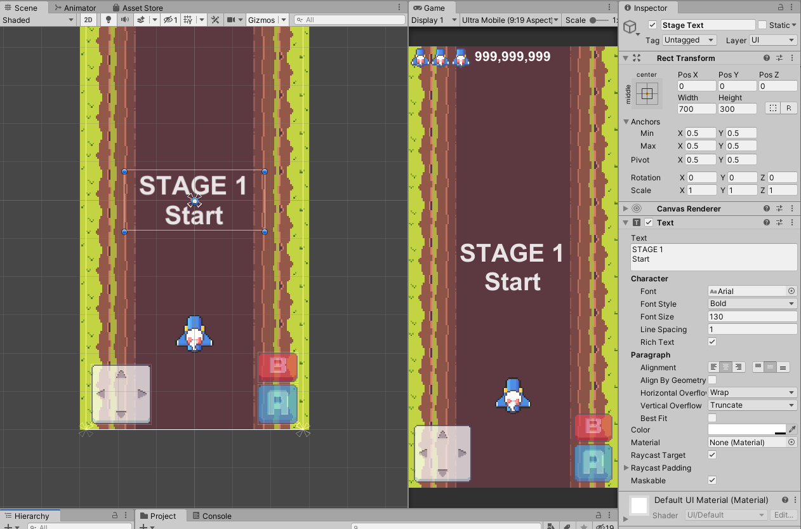This screenshot has width=801, height=529.
Task: Toggle the Inspector lock icon
Action: click(x=779, y=8)
